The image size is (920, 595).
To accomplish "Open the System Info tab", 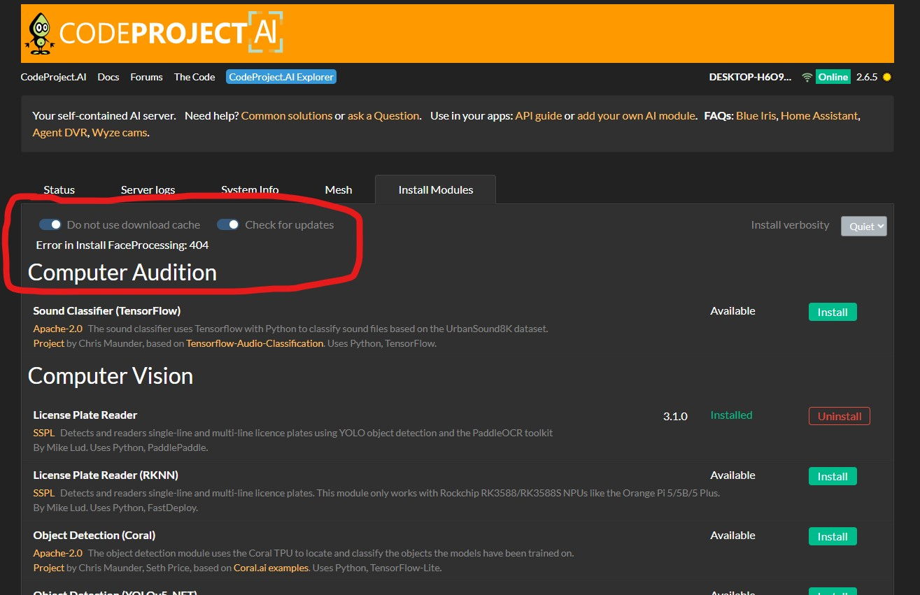I will click(x=250, y=189).
